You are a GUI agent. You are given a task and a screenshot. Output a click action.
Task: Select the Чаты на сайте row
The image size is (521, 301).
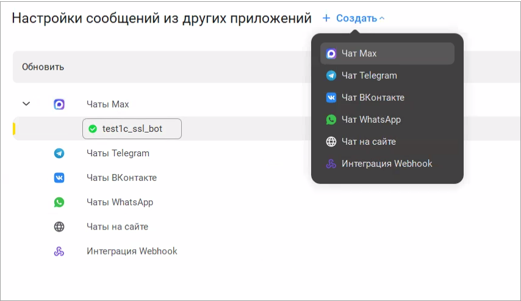click(x=117, y=227)
